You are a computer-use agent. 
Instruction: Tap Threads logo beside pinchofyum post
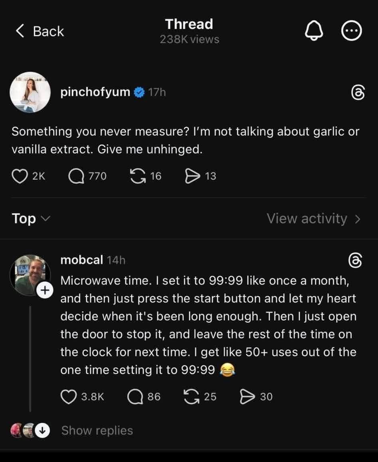(x=357, y=93)
